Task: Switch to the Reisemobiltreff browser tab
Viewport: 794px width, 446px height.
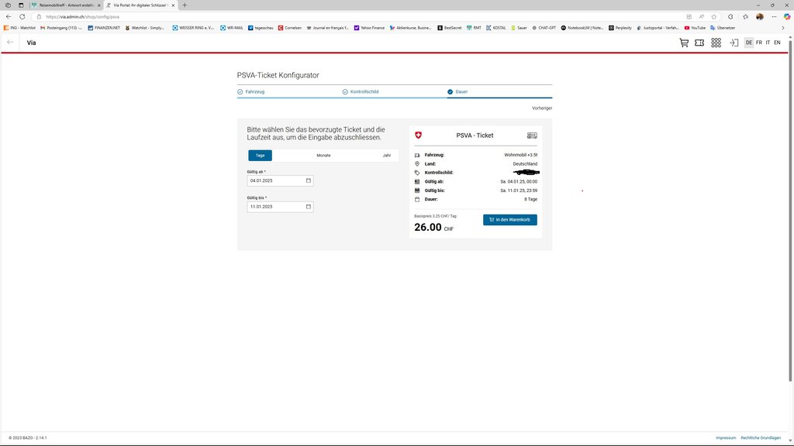Action: [66, 5]
